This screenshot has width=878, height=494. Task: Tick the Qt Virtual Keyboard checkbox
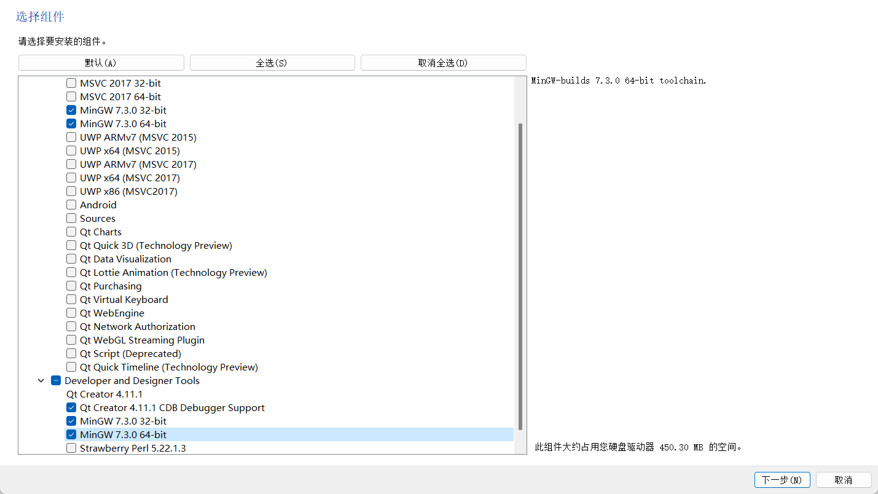pos(71,299)
